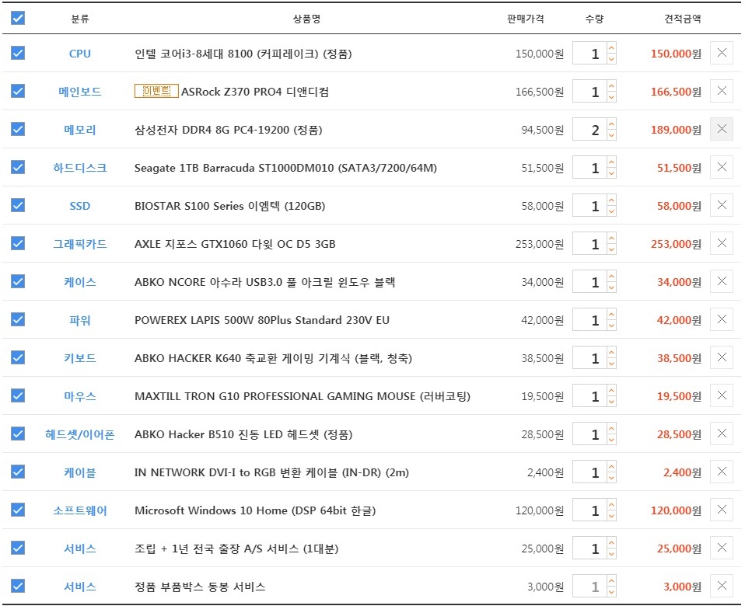745x606 pixels.
Task: Open the 소프트웨어 category link
Action: tap(80, 510)
